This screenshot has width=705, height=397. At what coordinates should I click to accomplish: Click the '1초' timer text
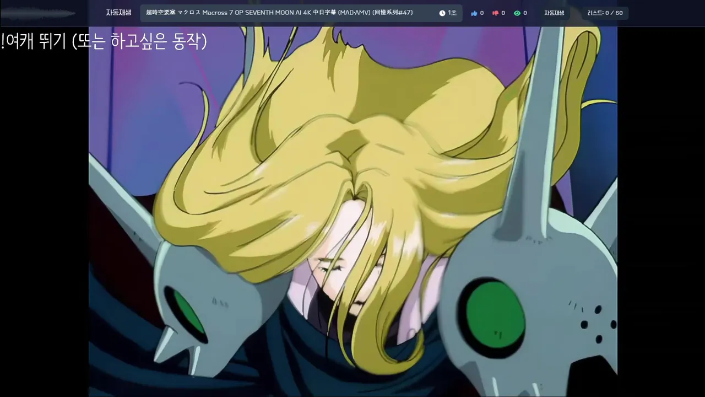[x=452, y=13]
